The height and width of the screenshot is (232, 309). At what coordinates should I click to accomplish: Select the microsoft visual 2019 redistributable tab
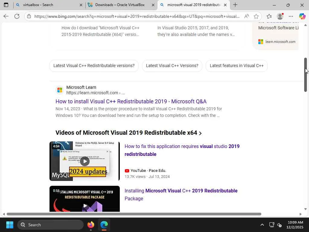[194, 5]
